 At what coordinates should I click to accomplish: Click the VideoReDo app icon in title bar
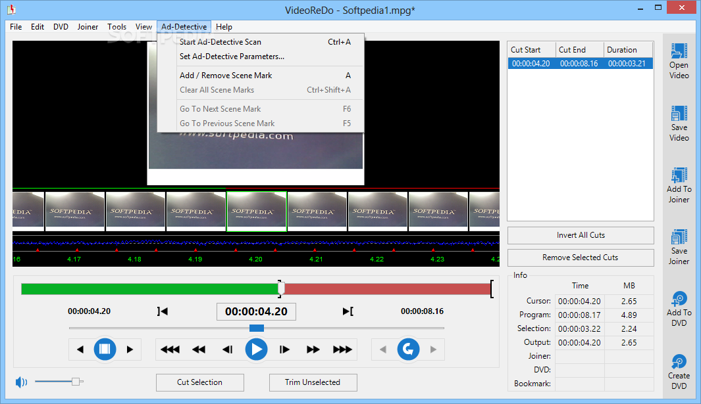pos(11,9)
